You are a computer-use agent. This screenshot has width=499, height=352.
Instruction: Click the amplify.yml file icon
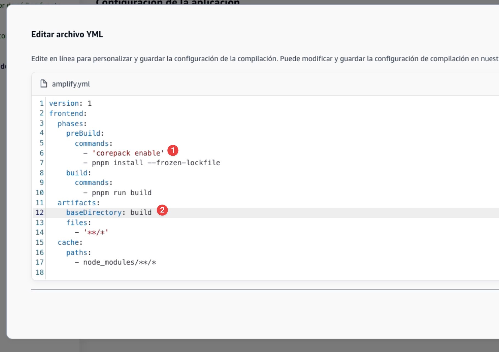point(44,83)
